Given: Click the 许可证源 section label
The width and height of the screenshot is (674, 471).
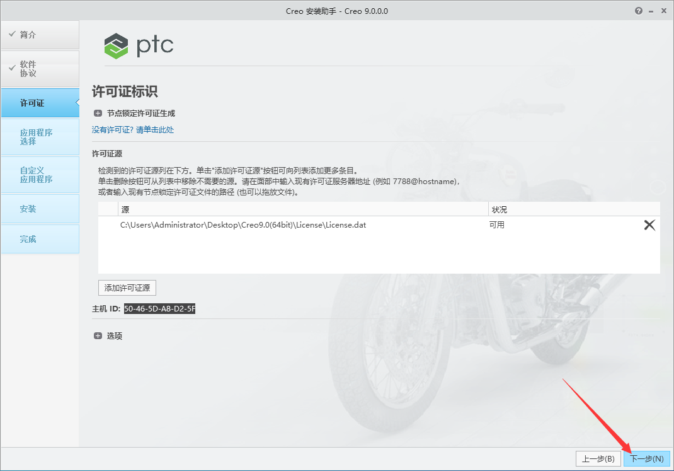Looking at the screenshot, I should [x=107, y=154].
